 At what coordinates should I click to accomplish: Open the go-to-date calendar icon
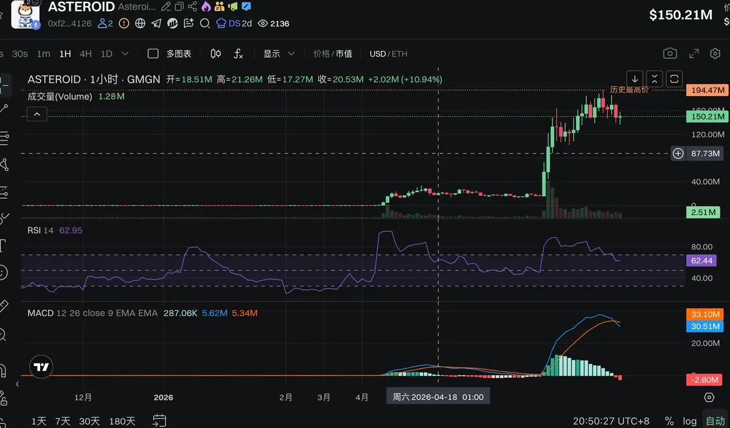pos(159,420)
